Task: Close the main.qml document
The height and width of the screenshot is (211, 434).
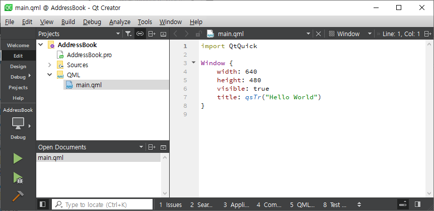Action: pos(318,34)
